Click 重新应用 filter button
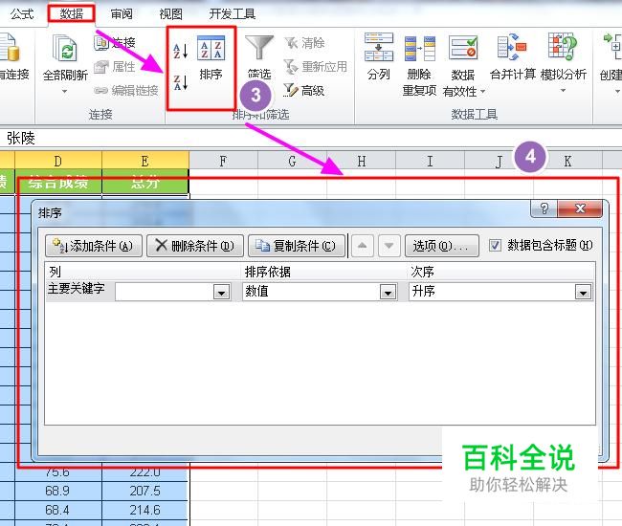This screenshot has height=526, width=622. 316,67
